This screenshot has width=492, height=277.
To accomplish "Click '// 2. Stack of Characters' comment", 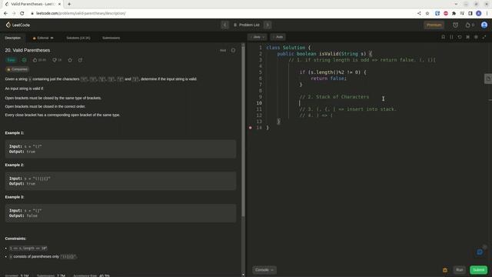I will pos(334,97).
